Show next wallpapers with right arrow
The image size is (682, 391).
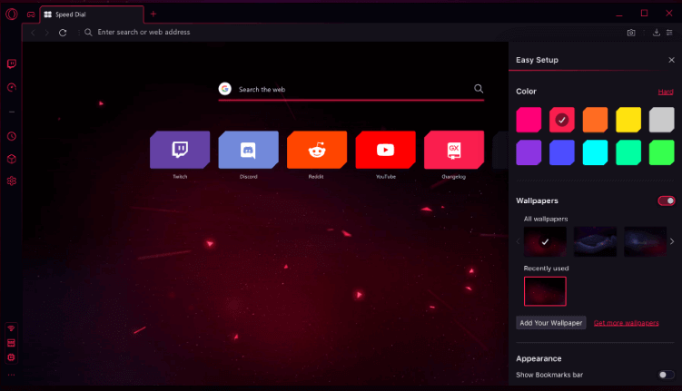672,241
